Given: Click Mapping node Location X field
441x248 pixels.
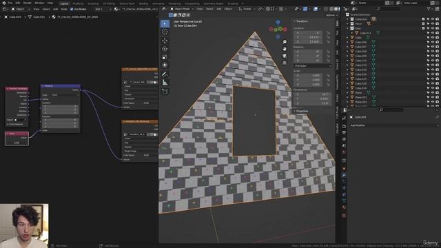Looking at the screenshot, I should [60, 106].
